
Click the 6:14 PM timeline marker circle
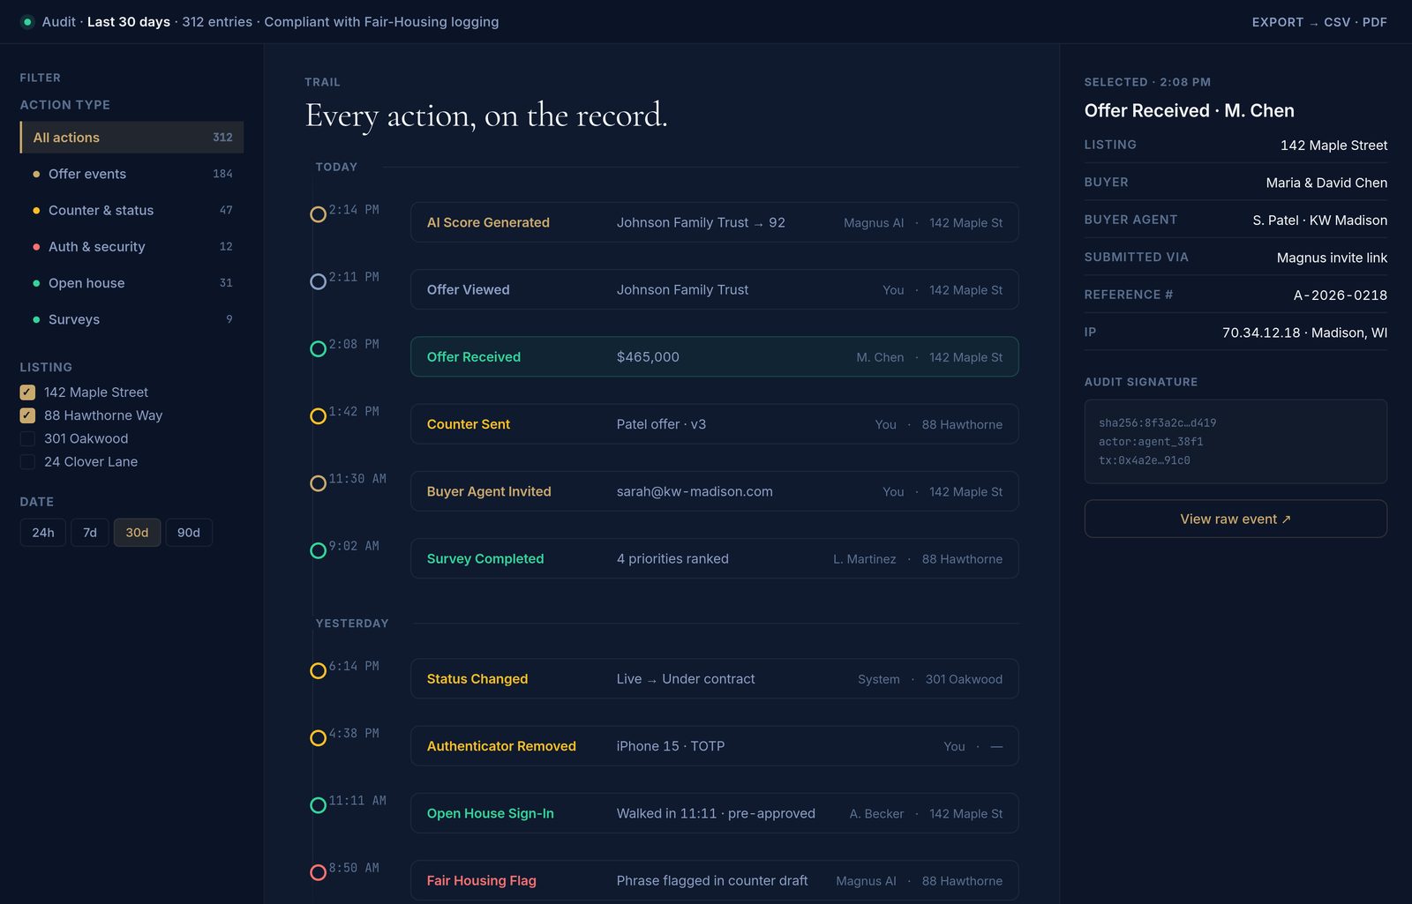click(318, 670)
